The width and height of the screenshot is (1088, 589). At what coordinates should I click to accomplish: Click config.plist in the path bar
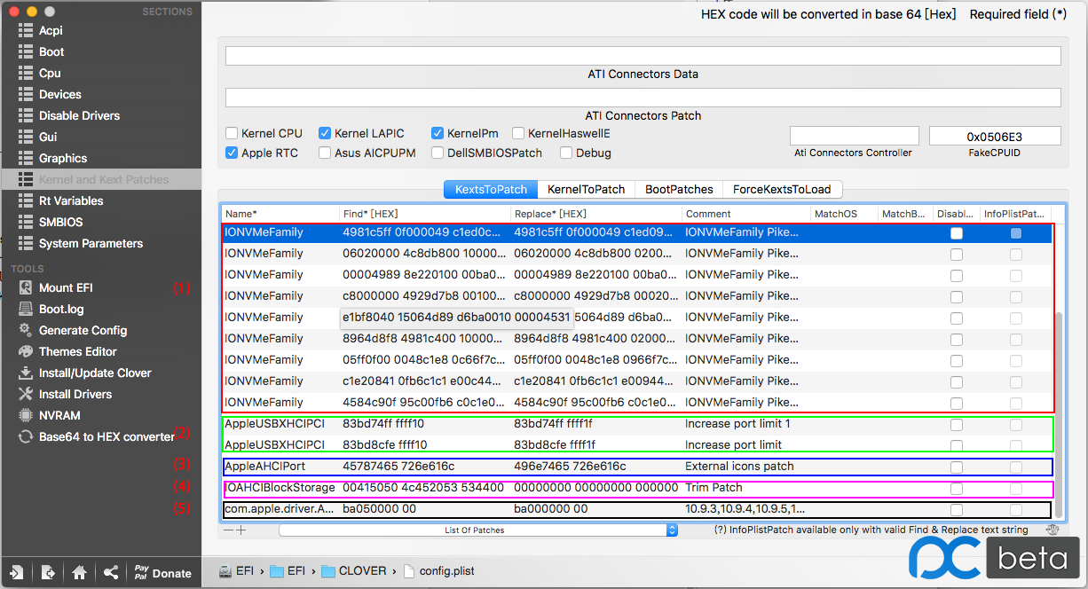438,571
